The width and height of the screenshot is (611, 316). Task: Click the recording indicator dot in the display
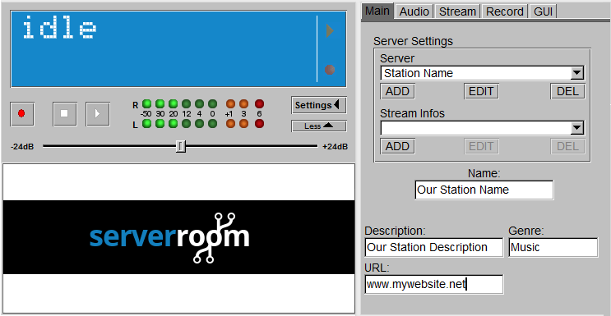click(330, 70)
